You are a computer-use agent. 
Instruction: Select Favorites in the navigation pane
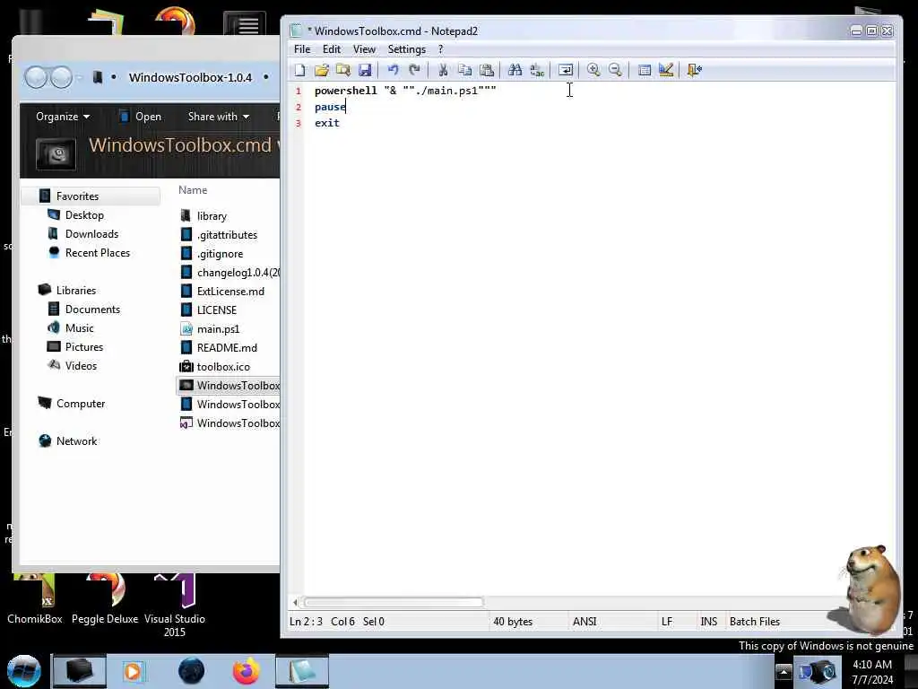(77, 196)
